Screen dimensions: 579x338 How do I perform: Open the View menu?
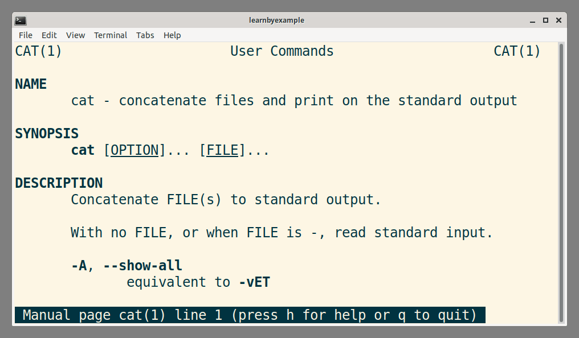coord(75,35)
